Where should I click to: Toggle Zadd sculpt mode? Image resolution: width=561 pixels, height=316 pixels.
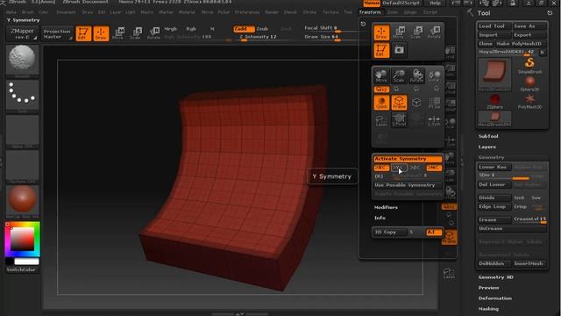pos(244,29)
